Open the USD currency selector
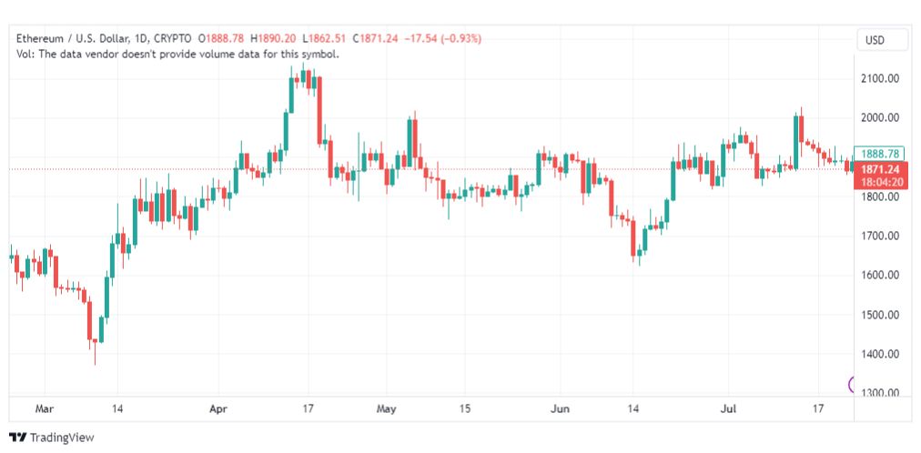Image resolution: width=921 pixels, height=453 pixels. click(x=875, y=41)
